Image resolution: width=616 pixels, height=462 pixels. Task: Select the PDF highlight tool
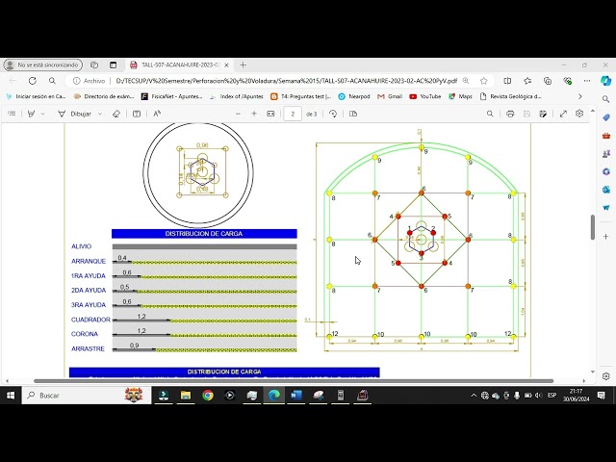click(31, 114)
